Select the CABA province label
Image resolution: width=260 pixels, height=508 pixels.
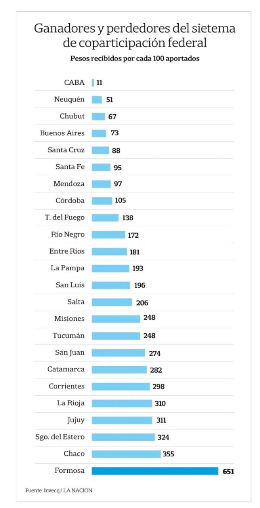point(75,83)
